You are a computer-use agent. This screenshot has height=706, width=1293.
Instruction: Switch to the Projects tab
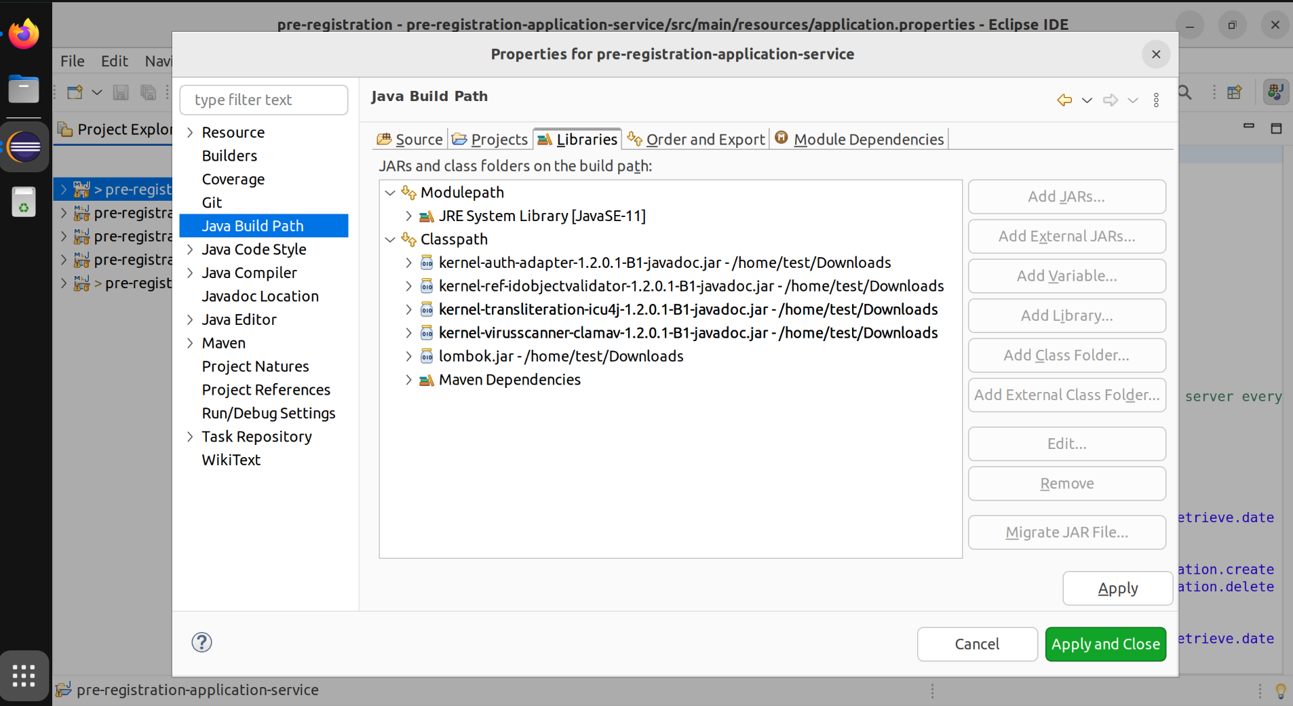(x=490, y=139)
